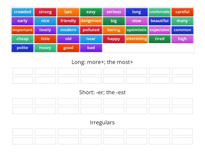This screenshot has width=205, height=153.
Task: Select the word tile 'crowded'
Action: tap(22, 12)
